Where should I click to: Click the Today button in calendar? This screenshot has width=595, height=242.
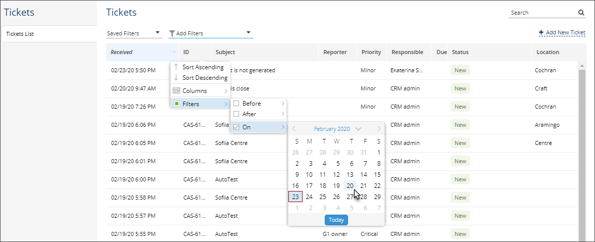(336, 220)
